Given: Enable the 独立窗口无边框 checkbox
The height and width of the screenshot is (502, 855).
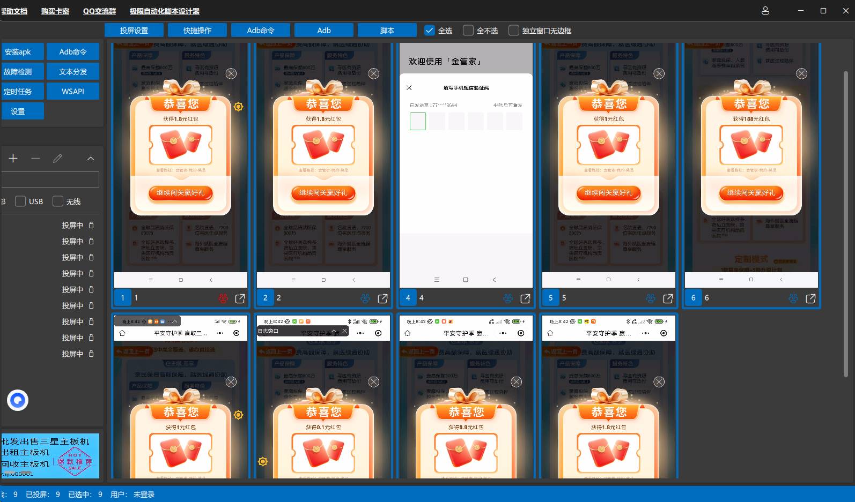Looking at the screenshot, I should (514, 31).
